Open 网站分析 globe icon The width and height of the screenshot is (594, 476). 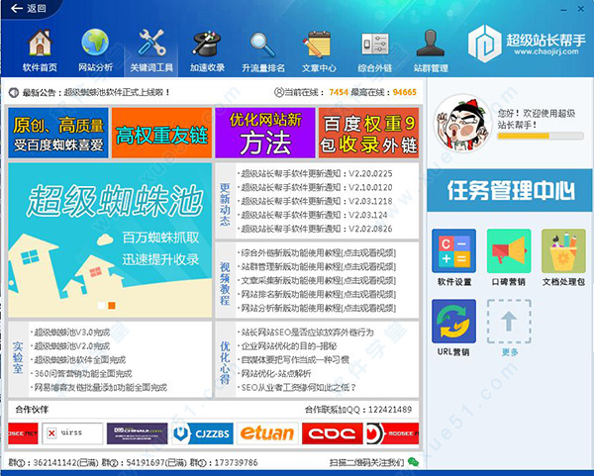(95, 43)
